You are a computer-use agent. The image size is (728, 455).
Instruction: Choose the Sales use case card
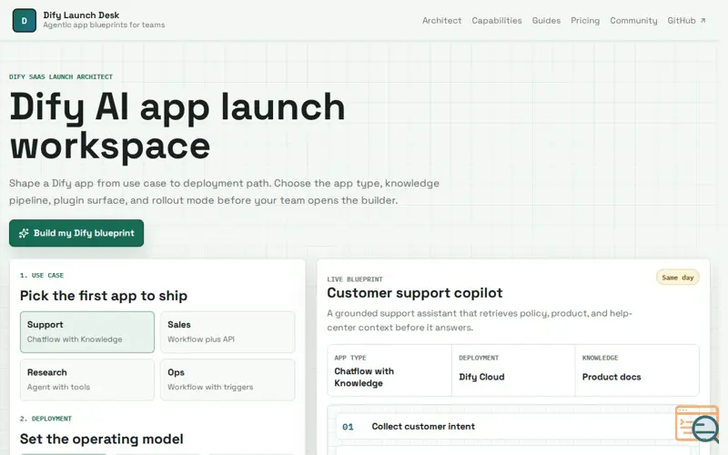(227, 332)
